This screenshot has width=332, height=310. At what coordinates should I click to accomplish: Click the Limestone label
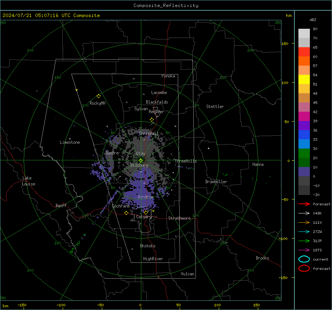[x=70, y=142]
